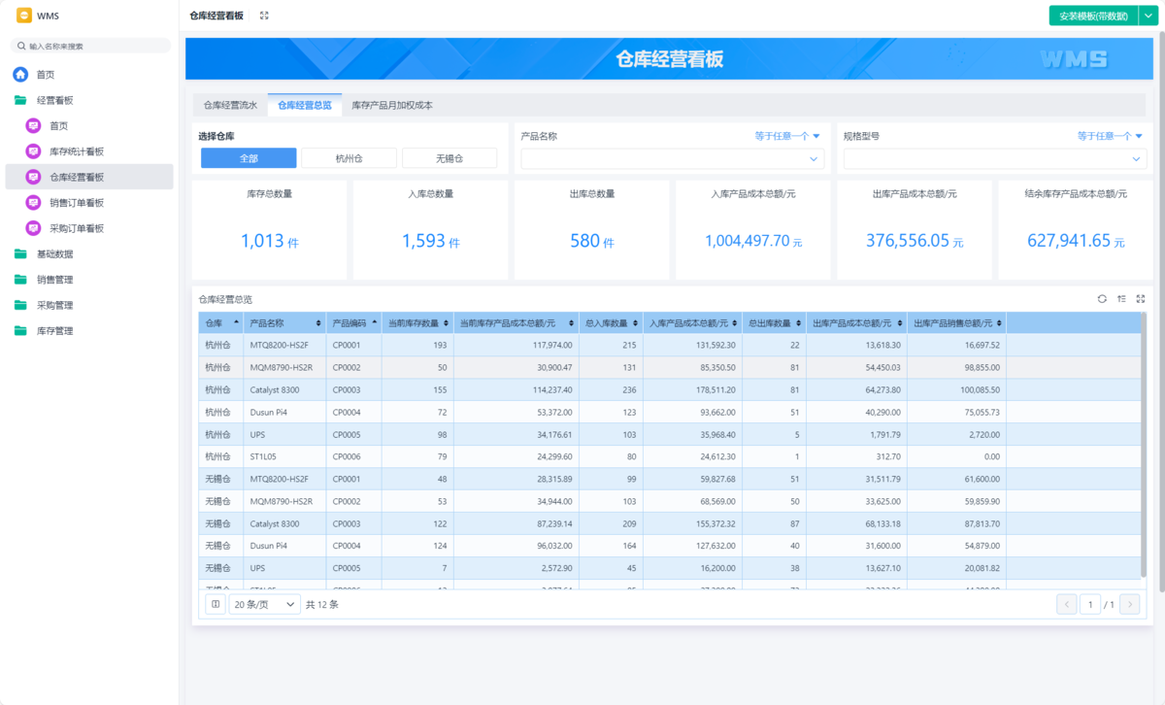Switch to the 库存产品月加权成本 tab
Viewport: 1165px width, 705px height.
(x=391, y=105)
